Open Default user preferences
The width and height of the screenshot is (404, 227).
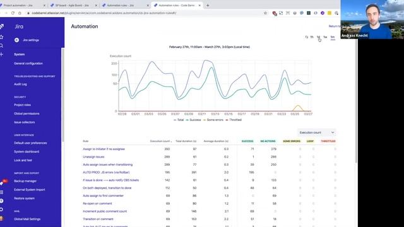30,143
